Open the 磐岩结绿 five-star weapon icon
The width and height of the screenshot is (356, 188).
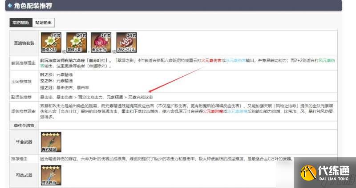tap(51, 142)
